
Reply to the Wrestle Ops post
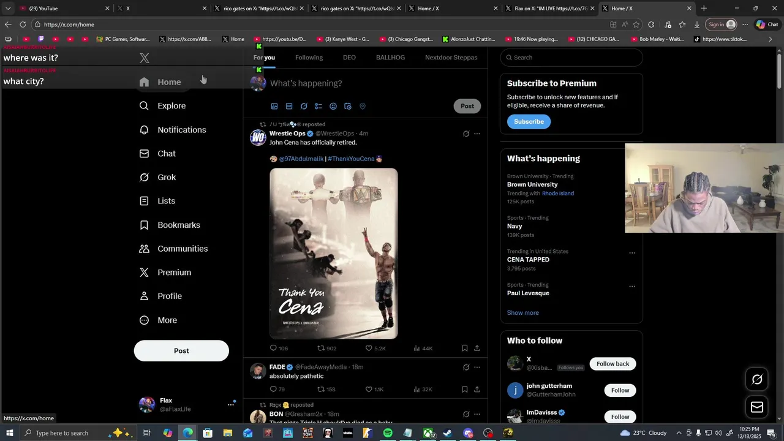tap(279, 348)
